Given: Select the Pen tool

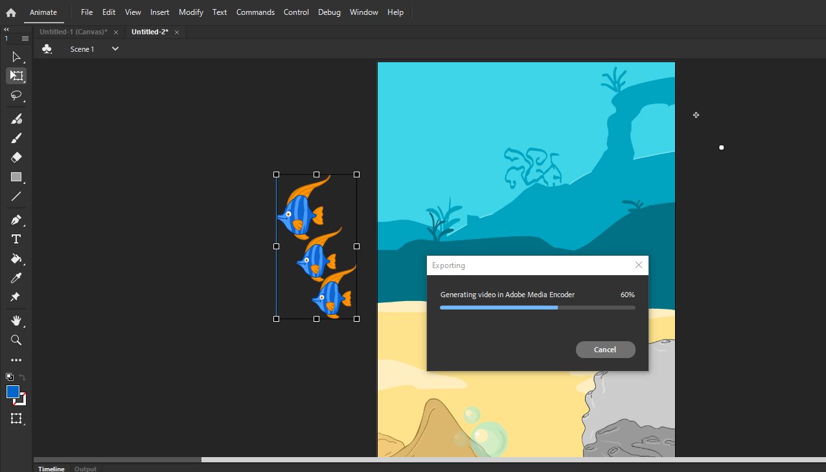Looking at the screenshot, I should pos(16,219).
